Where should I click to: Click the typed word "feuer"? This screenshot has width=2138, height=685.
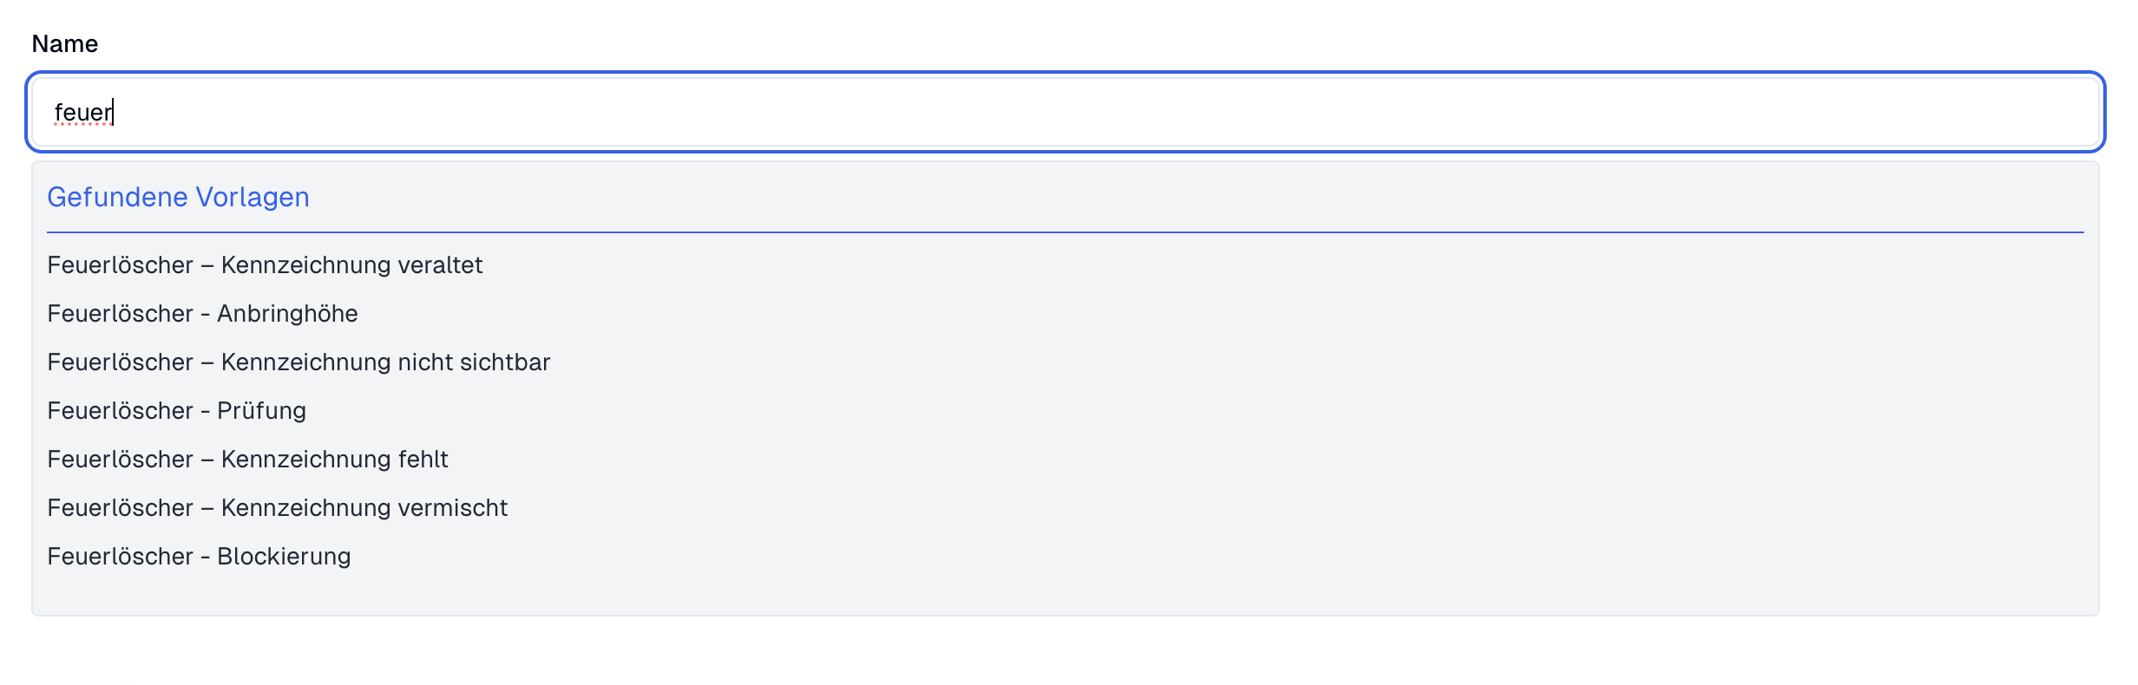coord(82,113)
